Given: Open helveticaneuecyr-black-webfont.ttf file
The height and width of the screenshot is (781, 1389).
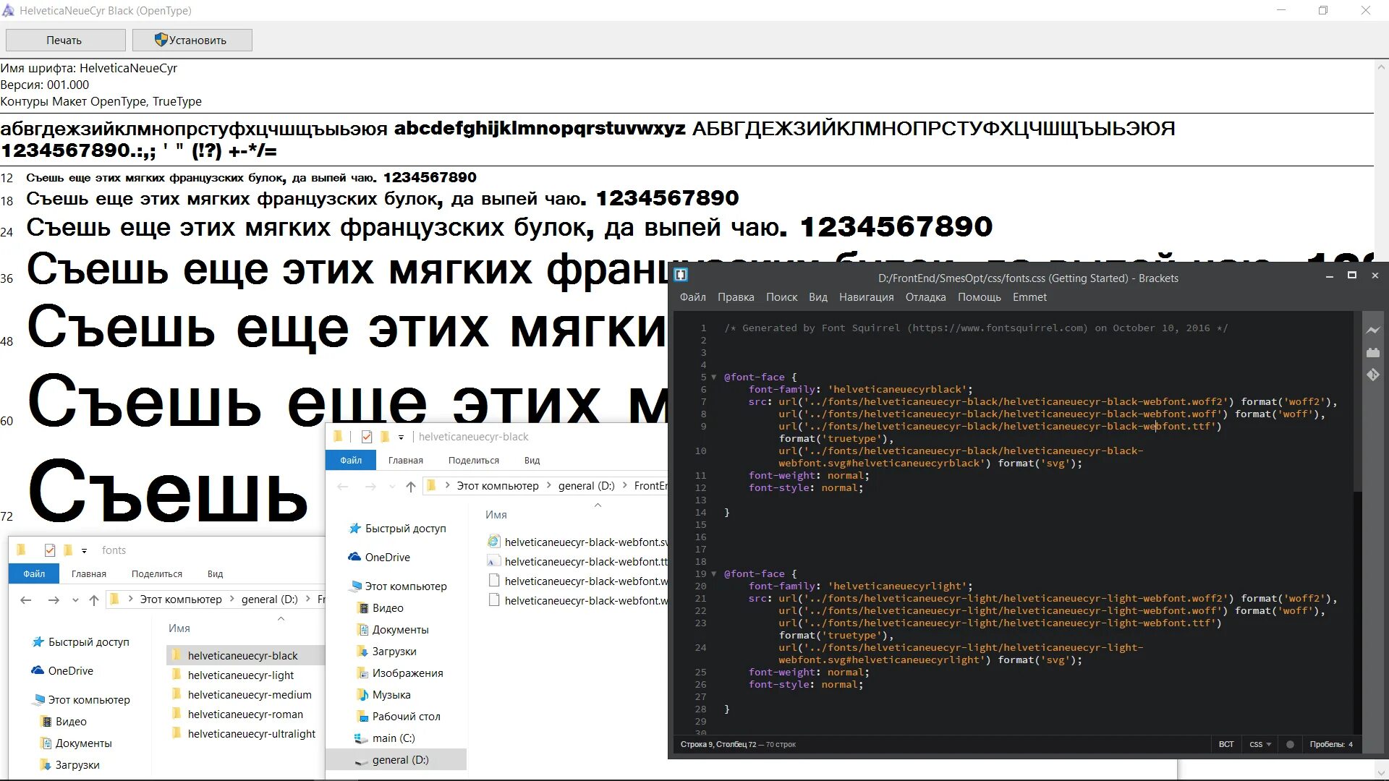Looking at the screenshot, I should pos(585,562).
